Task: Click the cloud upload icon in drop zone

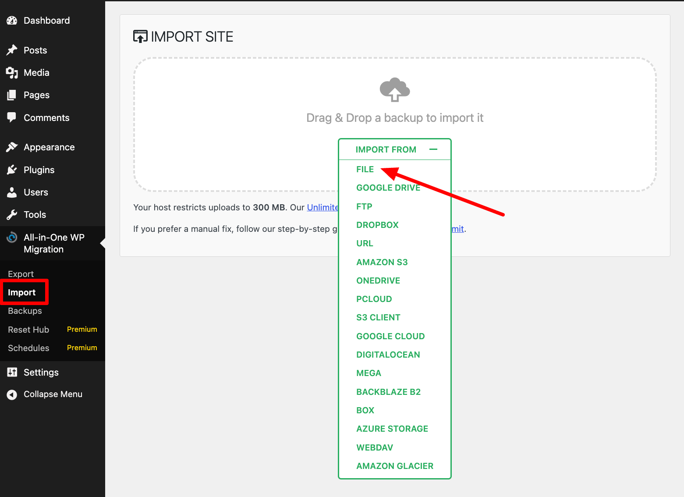Action: pos(395,90)
